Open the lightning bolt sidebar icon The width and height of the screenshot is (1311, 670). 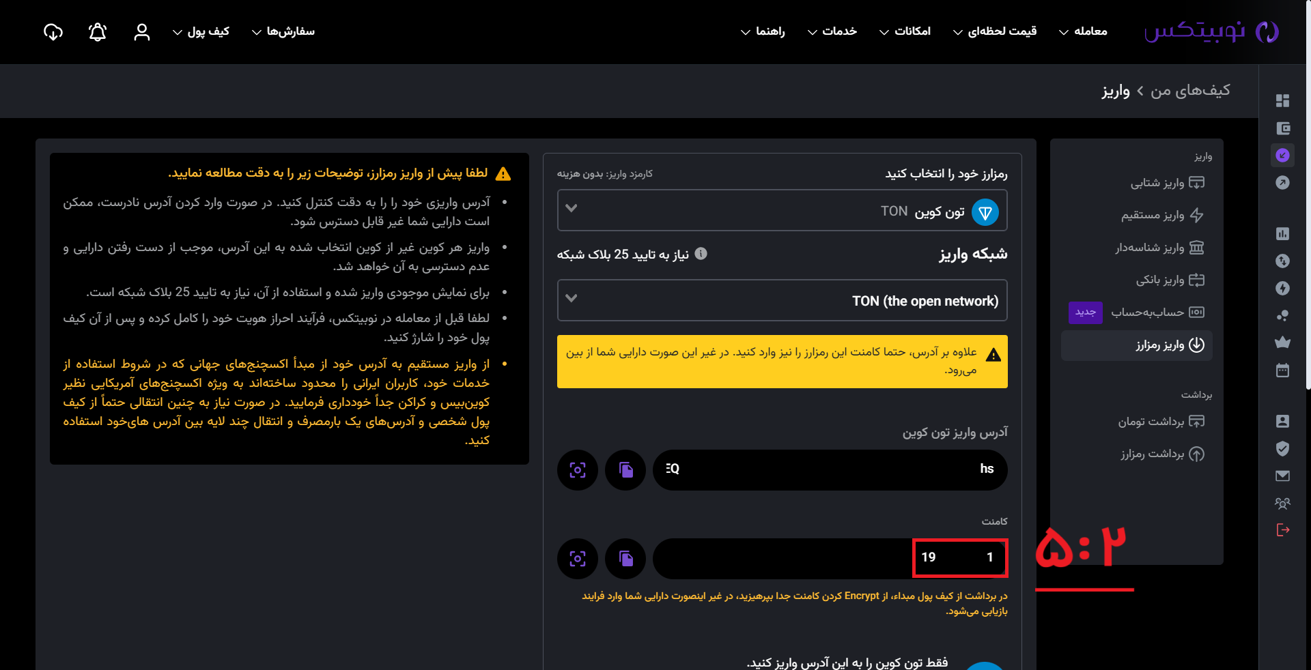(x=1282, y=288)
